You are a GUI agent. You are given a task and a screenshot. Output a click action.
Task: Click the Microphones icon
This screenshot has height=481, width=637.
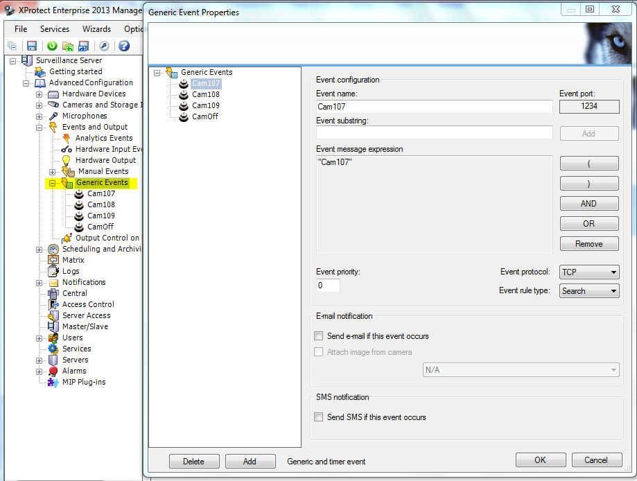[53, 116]
